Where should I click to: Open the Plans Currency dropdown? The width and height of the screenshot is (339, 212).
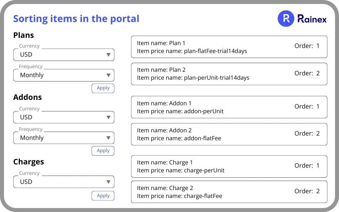pyautogui.click(x=64, y=55)
